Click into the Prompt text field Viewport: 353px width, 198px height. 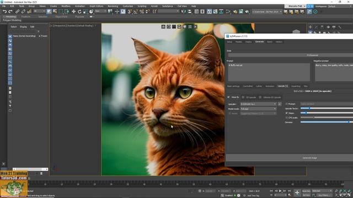pyautogui.click(x=269, y=72)
